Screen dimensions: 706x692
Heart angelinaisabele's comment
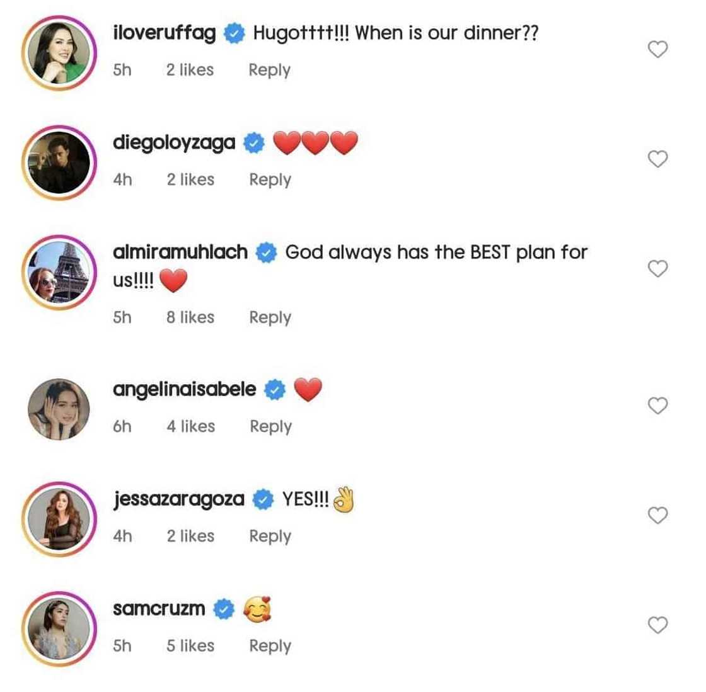click(657, 406)
